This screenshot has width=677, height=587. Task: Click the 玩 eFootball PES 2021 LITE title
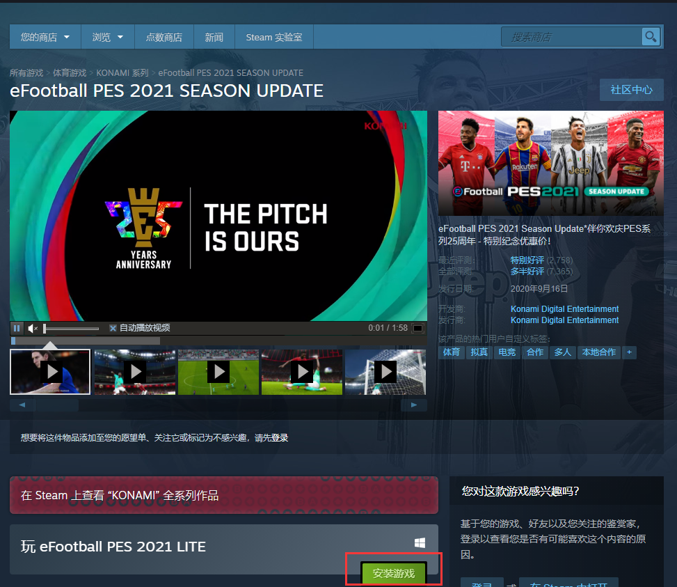[x=113, y=547]
